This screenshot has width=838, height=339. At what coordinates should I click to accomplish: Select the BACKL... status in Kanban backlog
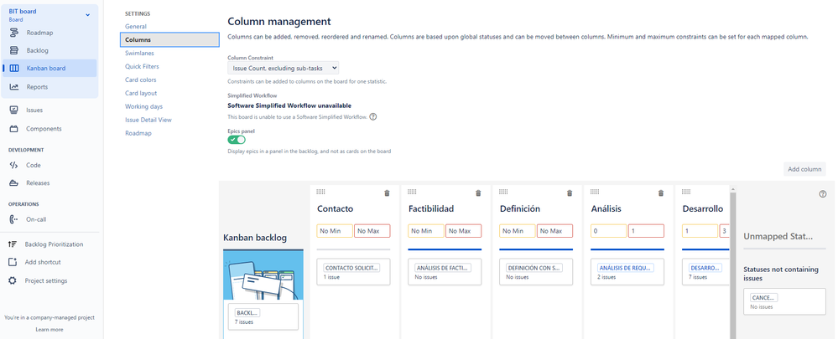point(263,316)
